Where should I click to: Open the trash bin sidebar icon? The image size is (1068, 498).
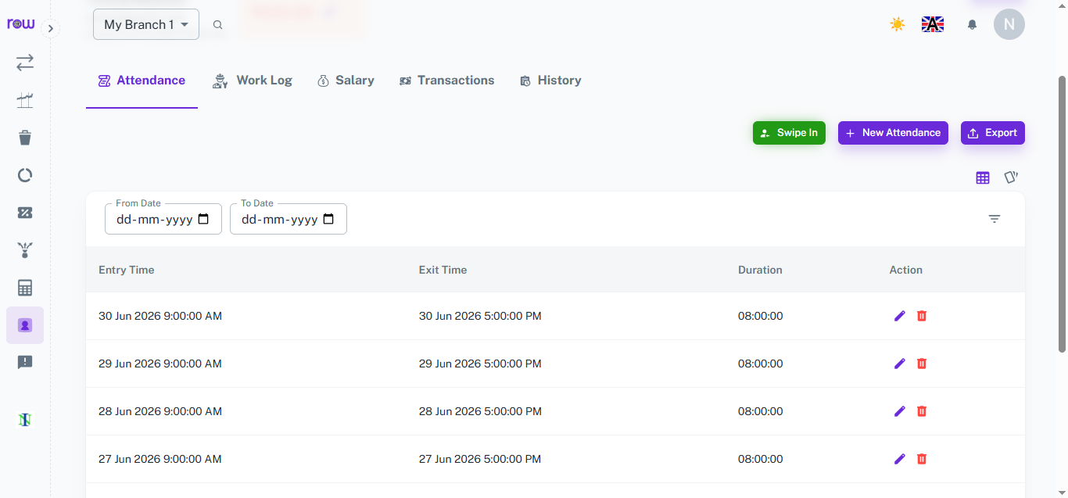[25, 138]
